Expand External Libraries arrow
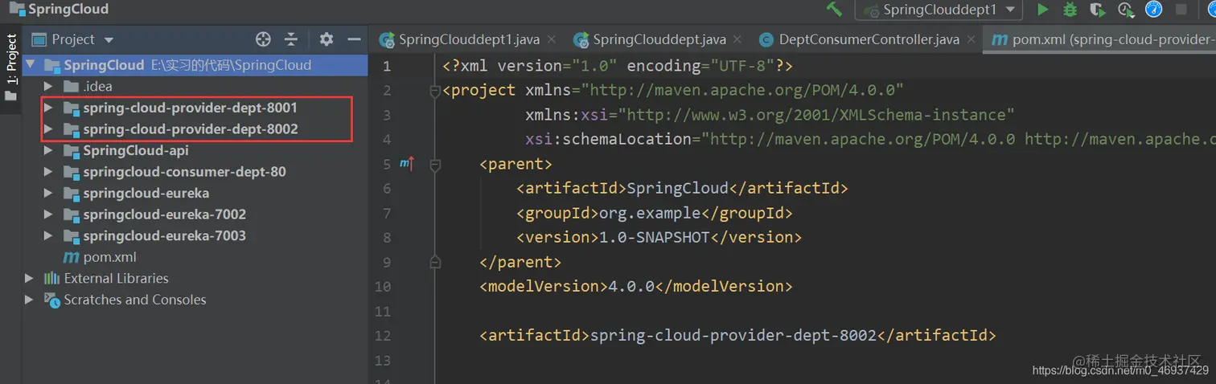Image resolution: width=1216 pixels, height=384 pixels. point(30,278)
